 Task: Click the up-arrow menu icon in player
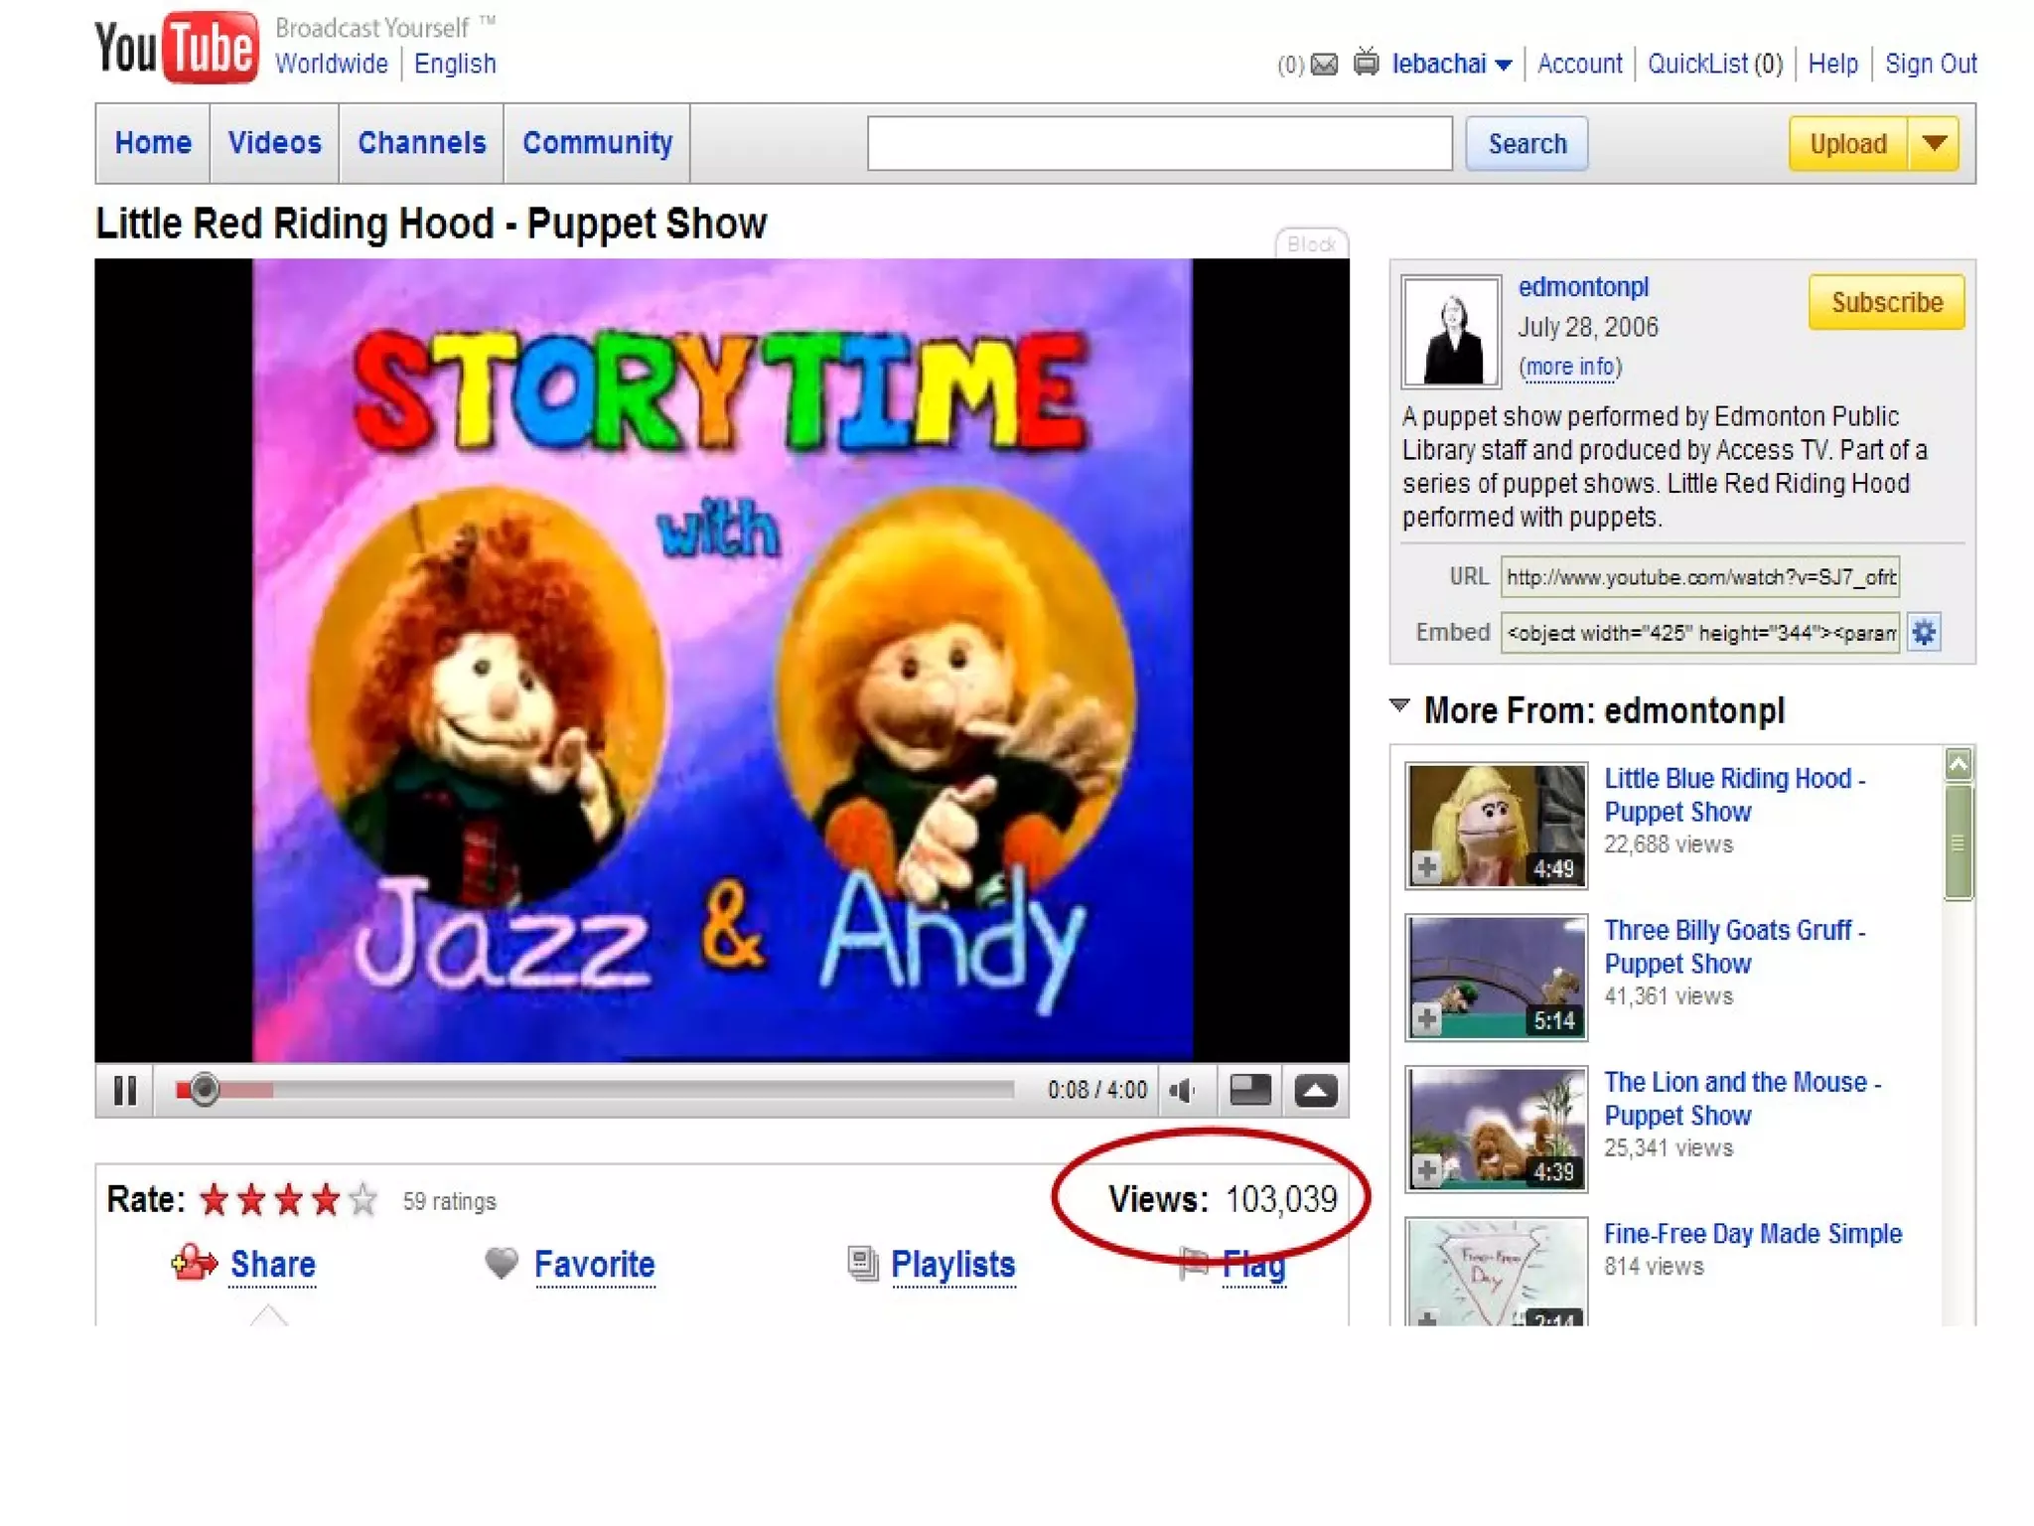[1315, 1091]
